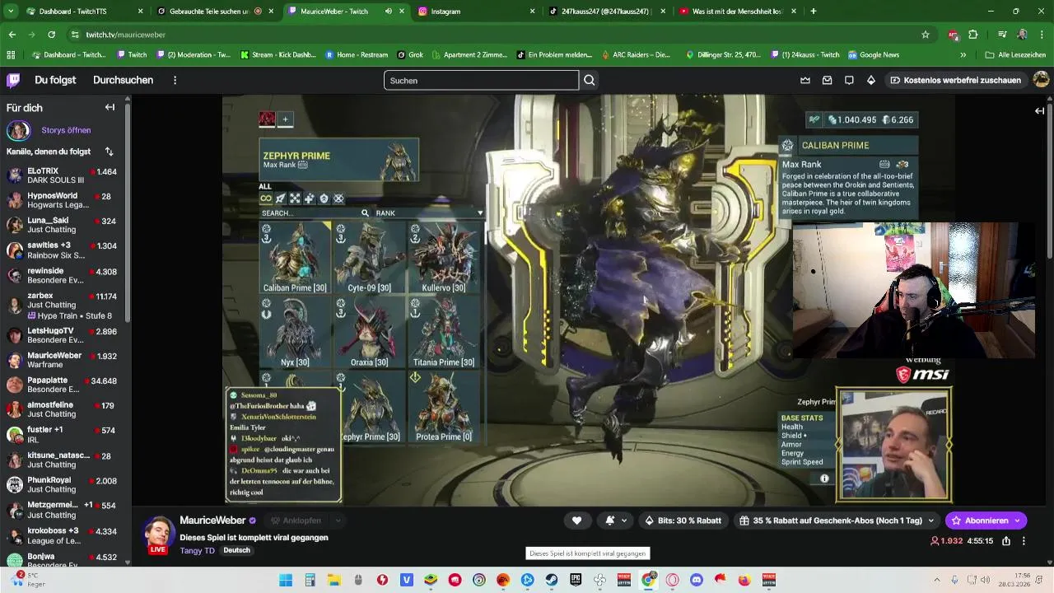The image size is (1054, 593).
Task: Open ELoTRIX channel in sidebar
Action: pyautogui.click(x=62, y=175)
